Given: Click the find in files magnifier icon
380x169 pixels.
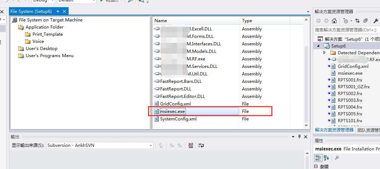Looking at the screenshot, I should click(x=141, y=1).
